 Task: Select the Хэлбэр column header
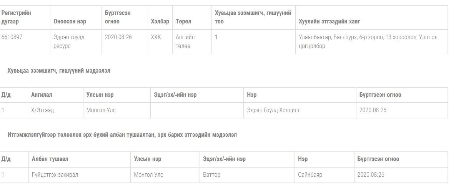[x=160, y=22]
